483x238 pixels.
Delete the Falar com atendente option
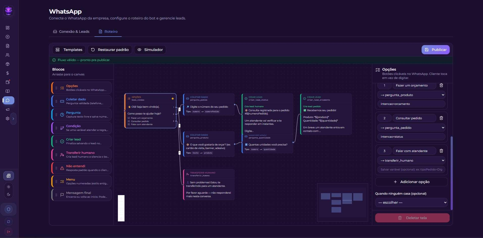pos(441,151)
